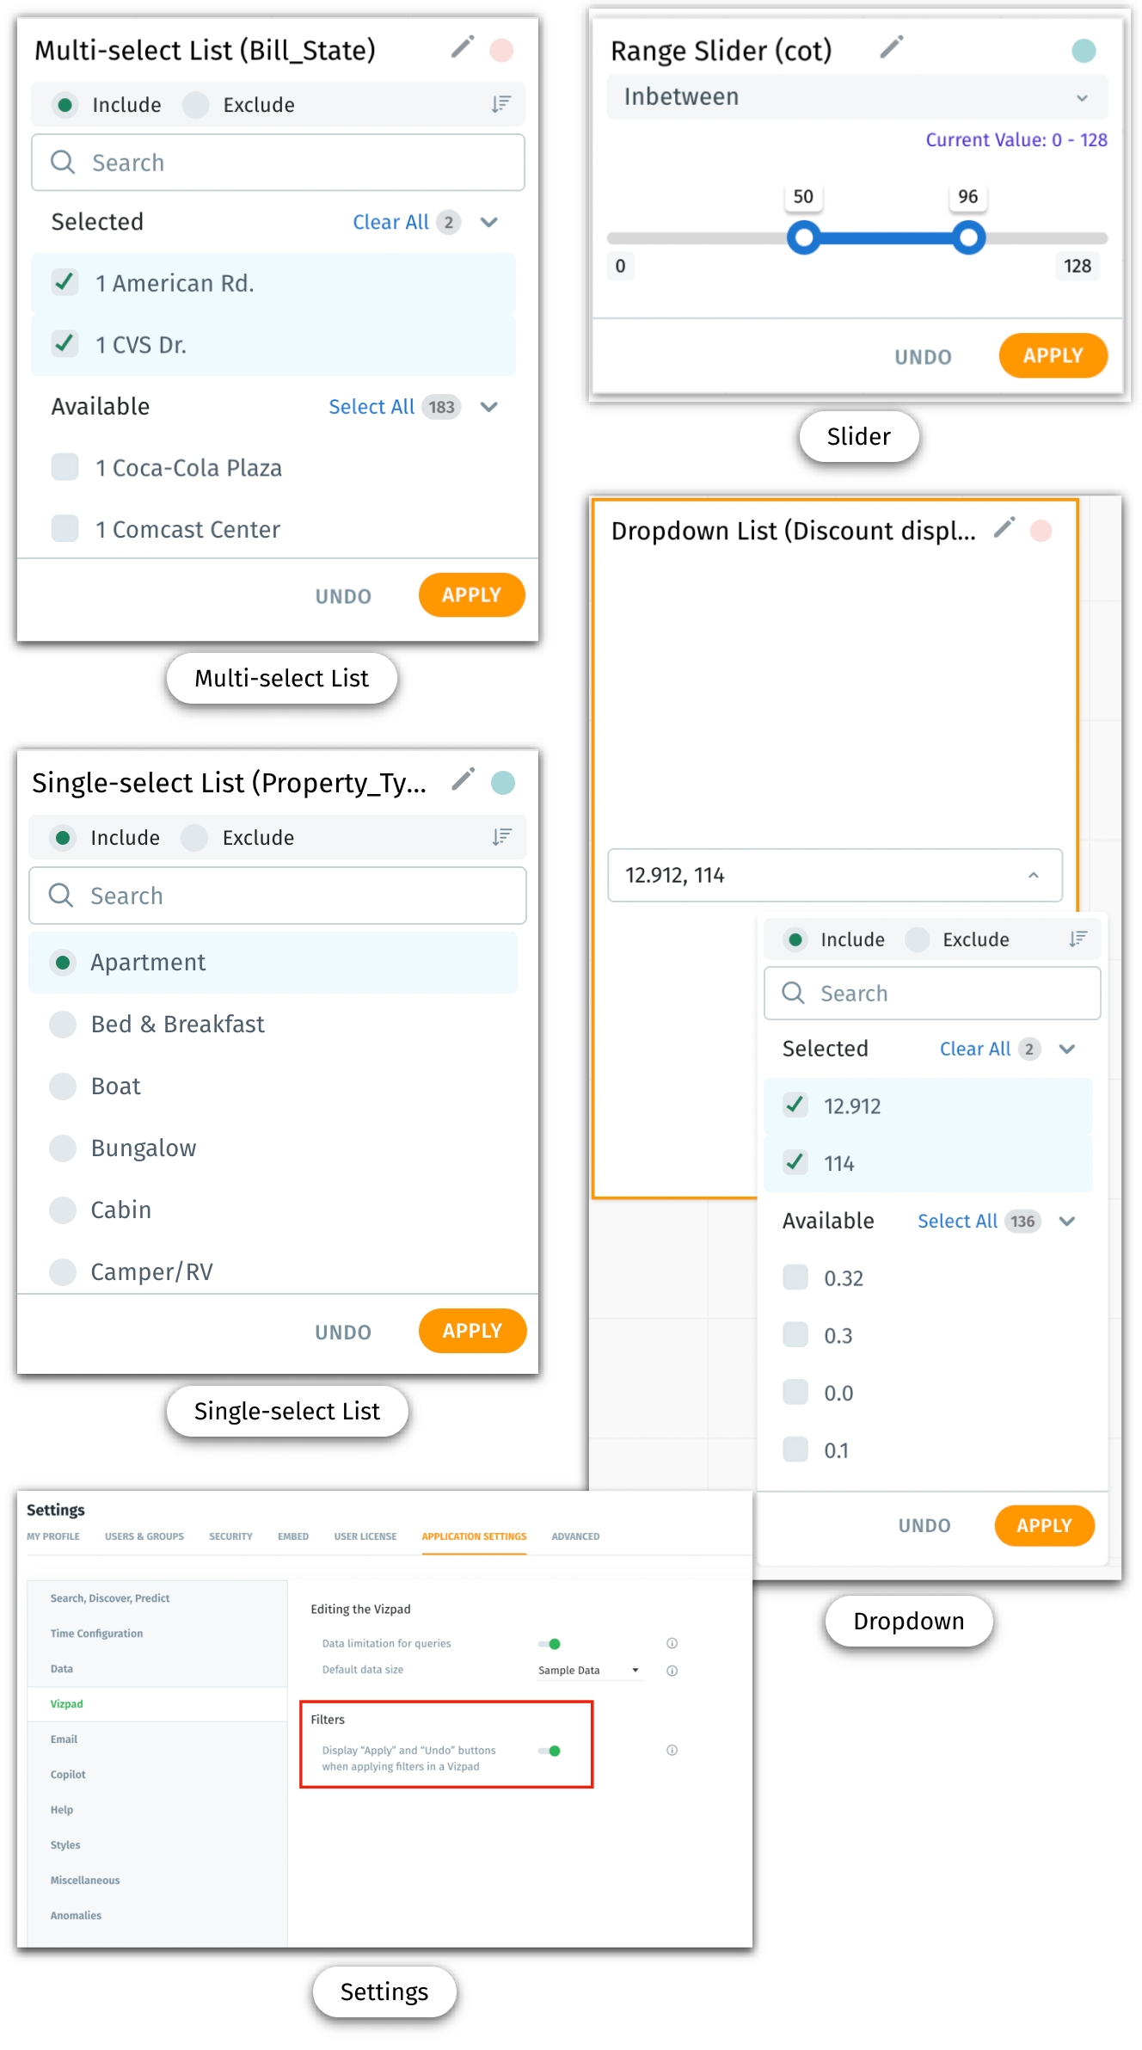Click Clear All in Multi-select List
This screenshot has width=1142, height=2050.
coord(390,222)
